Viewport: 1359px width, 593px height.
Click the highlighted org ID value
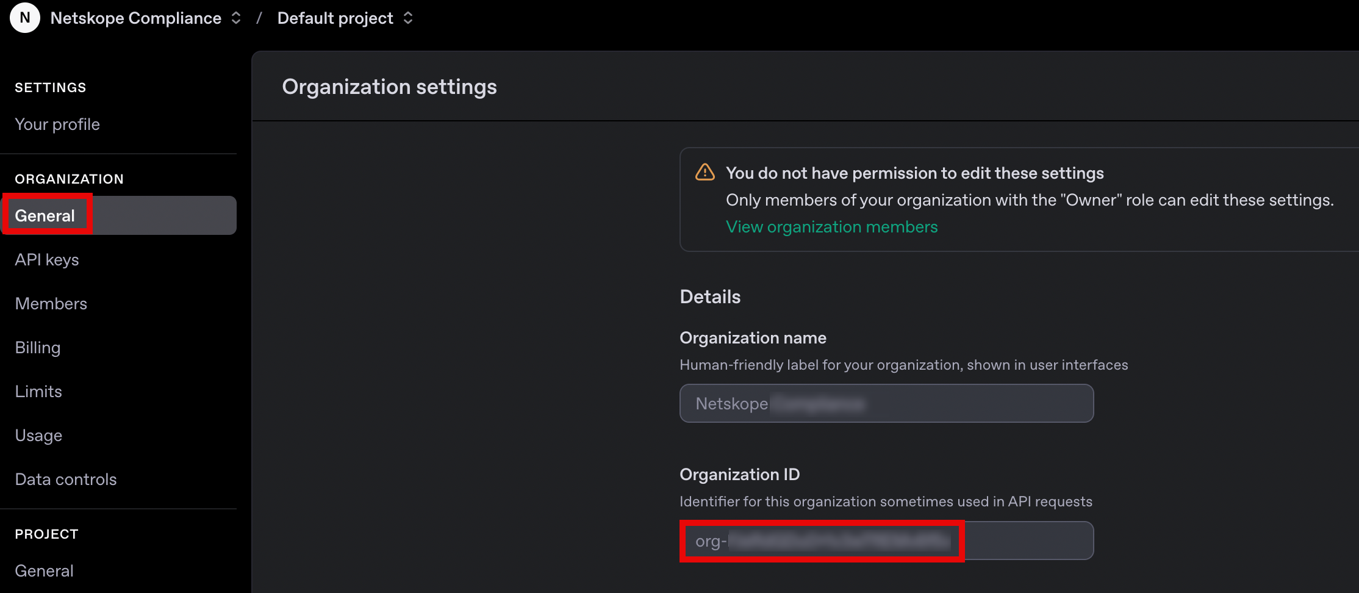820,541
